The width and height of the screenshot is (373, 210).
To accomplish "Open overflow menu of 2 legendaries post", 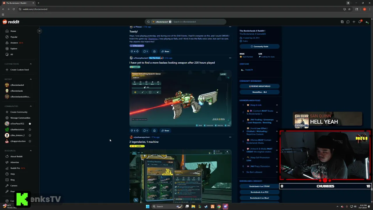I will click(230, 137).
